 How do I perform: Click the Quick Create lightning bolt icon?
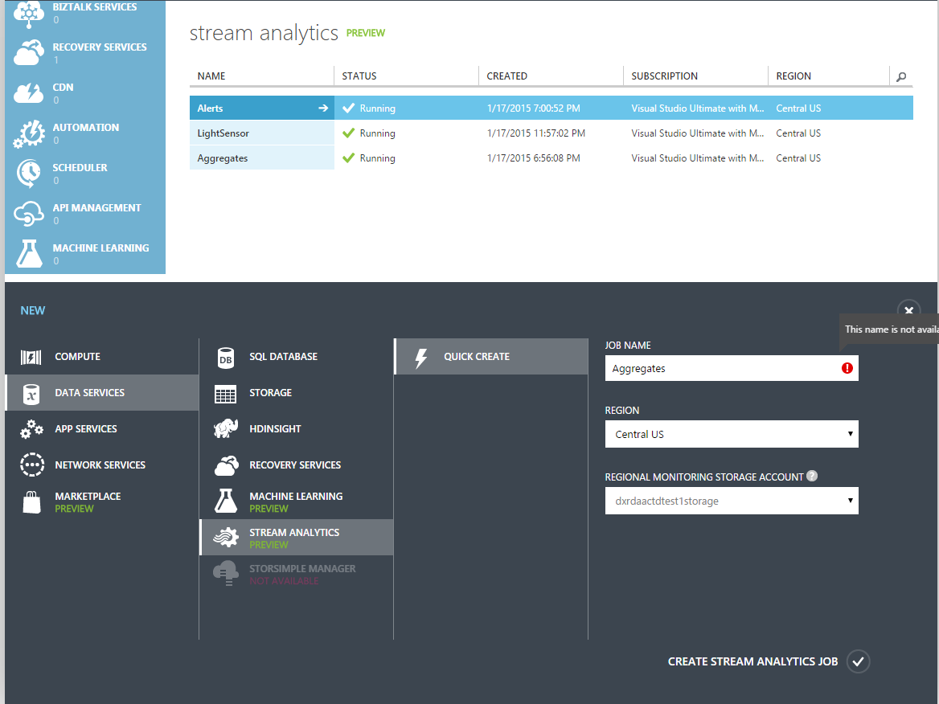(421, 358)
